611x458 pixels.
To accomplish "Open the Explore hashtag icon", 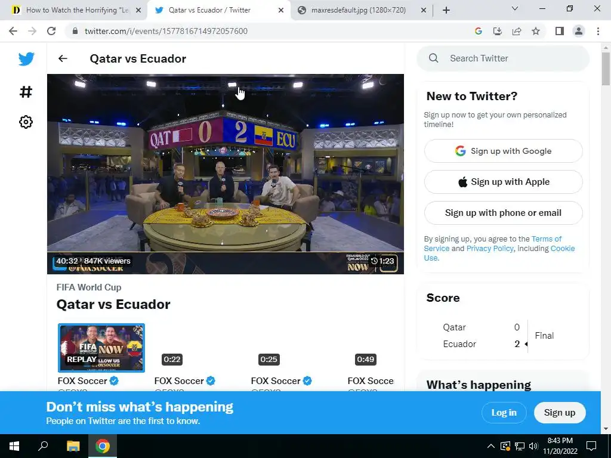I will (x=26, y=92).
